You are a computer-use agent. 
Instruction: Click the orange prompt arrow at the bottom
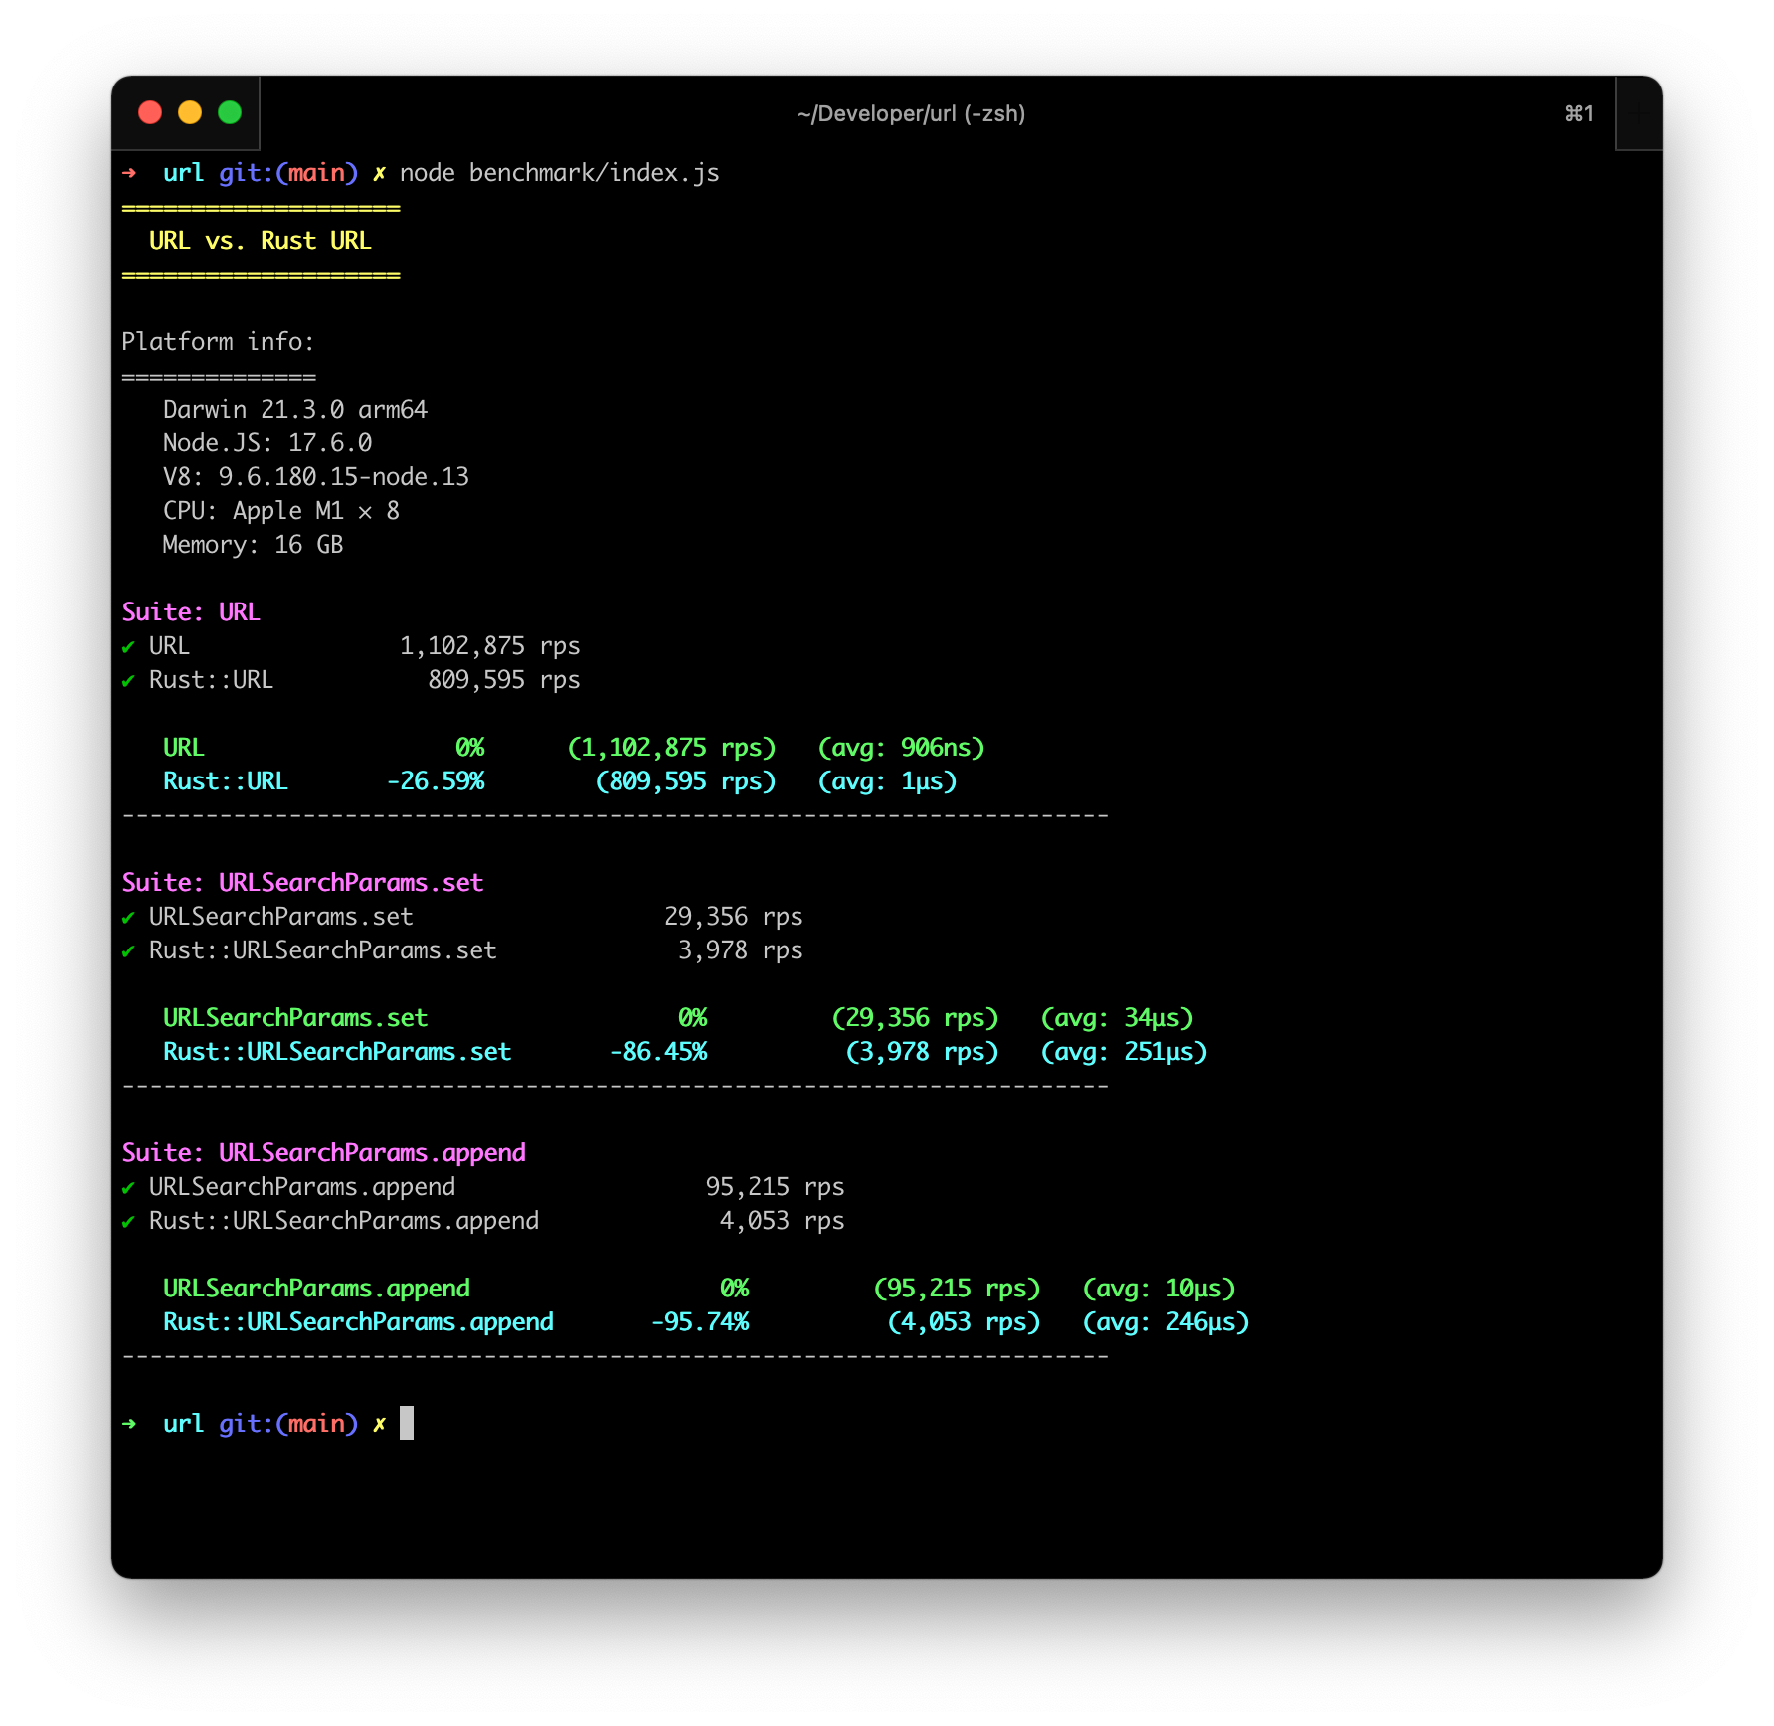(x=130, y=1424)
